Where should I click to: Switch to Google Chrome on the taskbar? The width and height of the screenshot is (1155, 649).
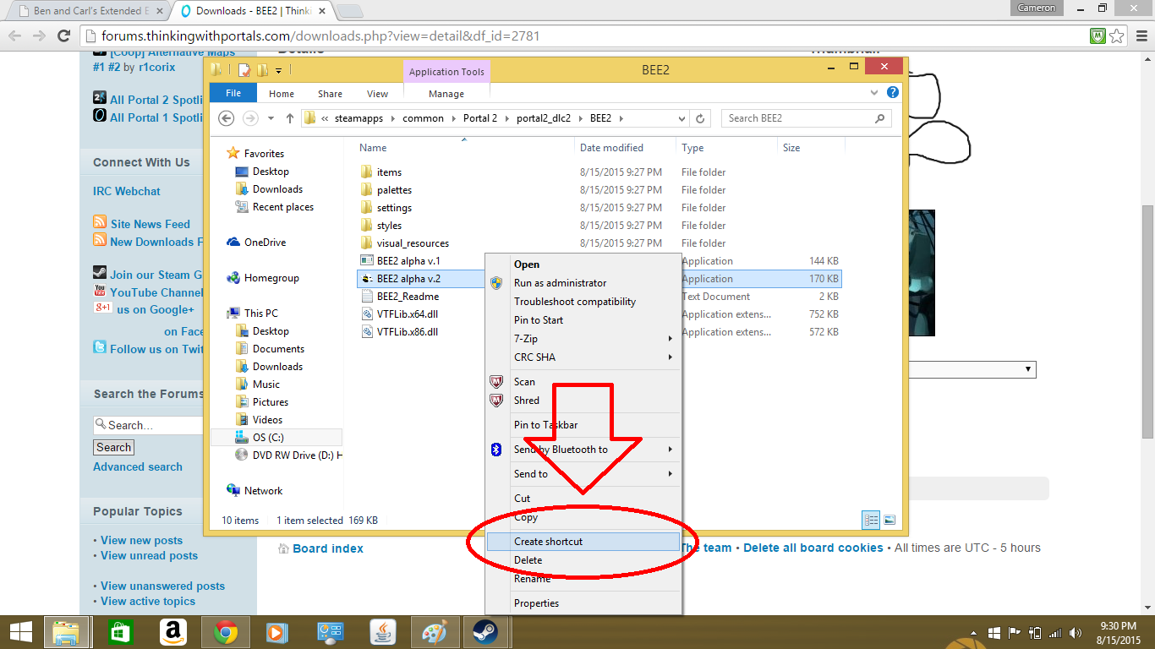(x=225, y=632)
